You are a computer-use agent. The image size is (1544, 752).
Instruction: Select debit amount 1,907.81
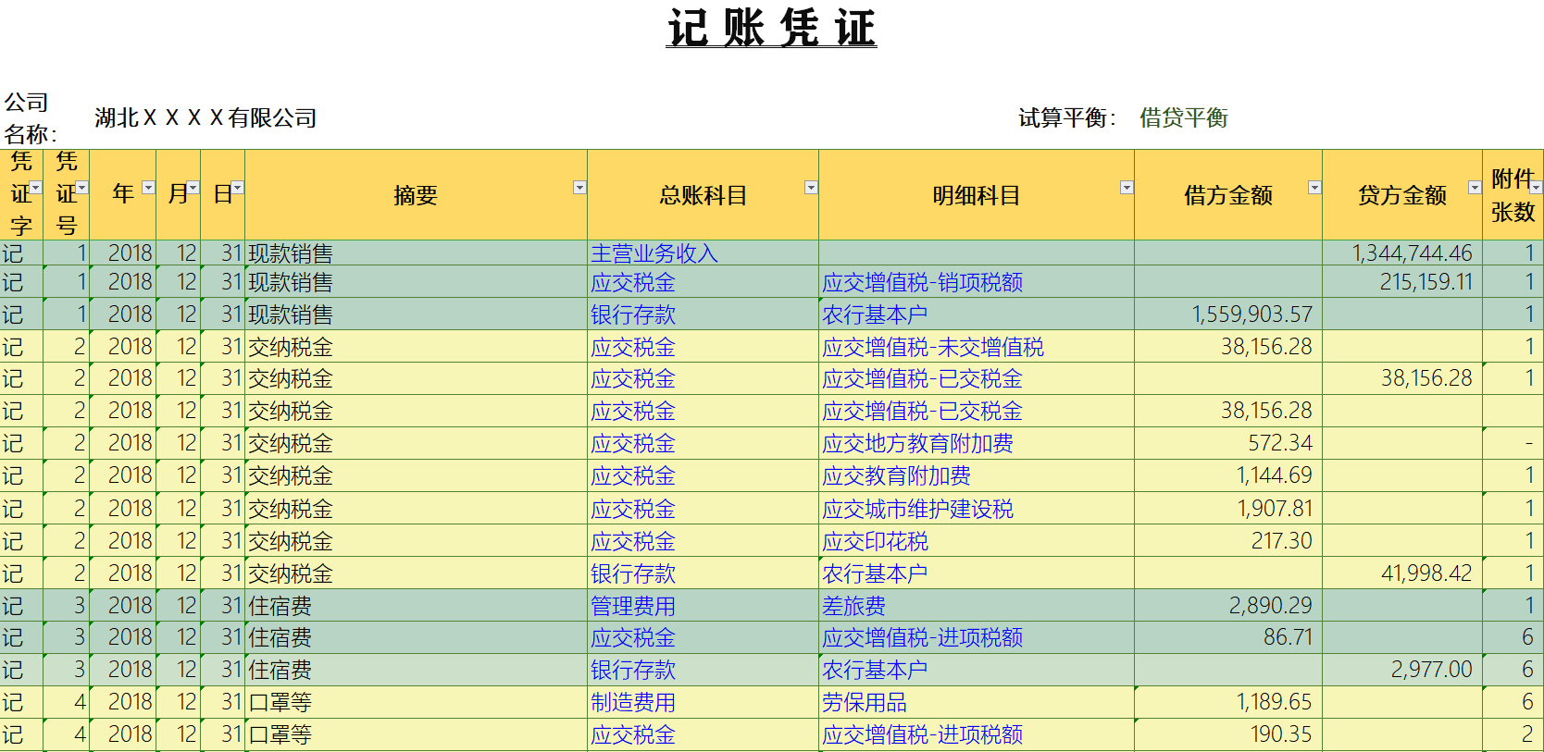tap(1274, 509)
